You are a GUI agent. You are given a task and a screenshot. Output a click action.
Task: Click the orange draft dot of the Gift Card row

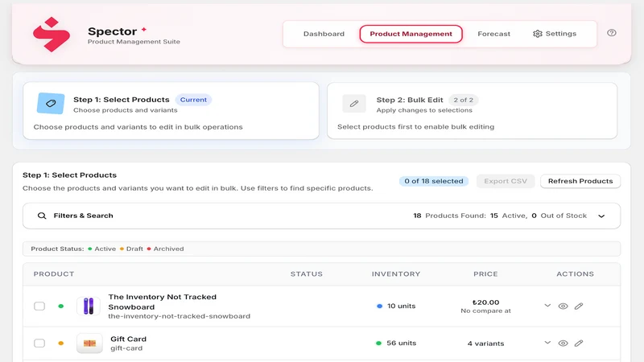[61, 343]
